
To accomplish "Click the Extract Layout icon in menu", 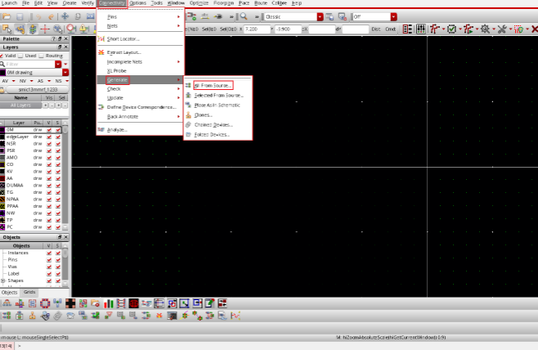I will tap(101, 52).
